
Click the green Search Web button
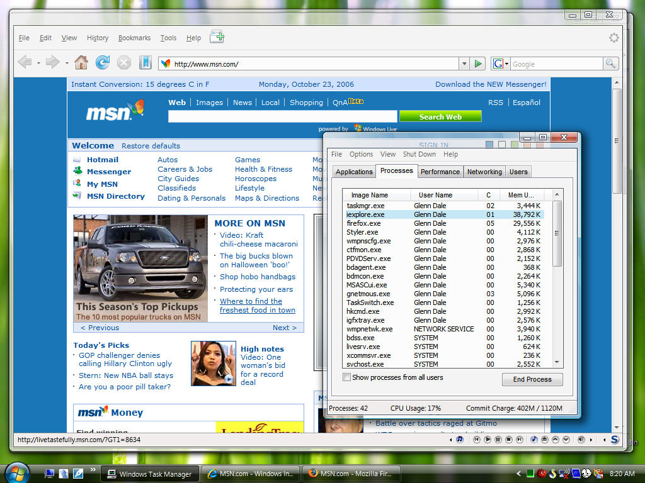[x=440, y=116]
